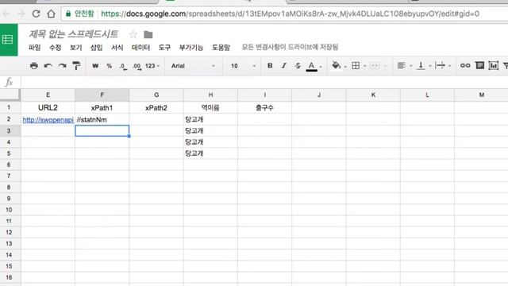Select cell containing //statnNm

pyautogui.click(x=102, y=120)
